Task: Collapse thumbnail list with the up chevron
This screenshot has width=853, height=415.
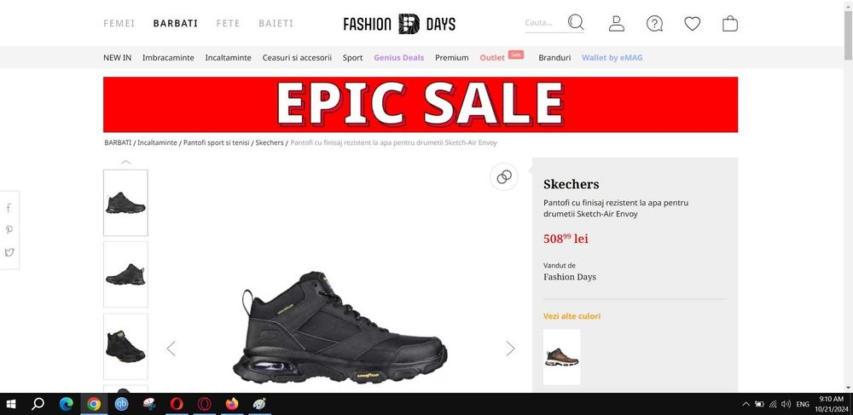Action: pyautogui.click(x=125, y=162)
